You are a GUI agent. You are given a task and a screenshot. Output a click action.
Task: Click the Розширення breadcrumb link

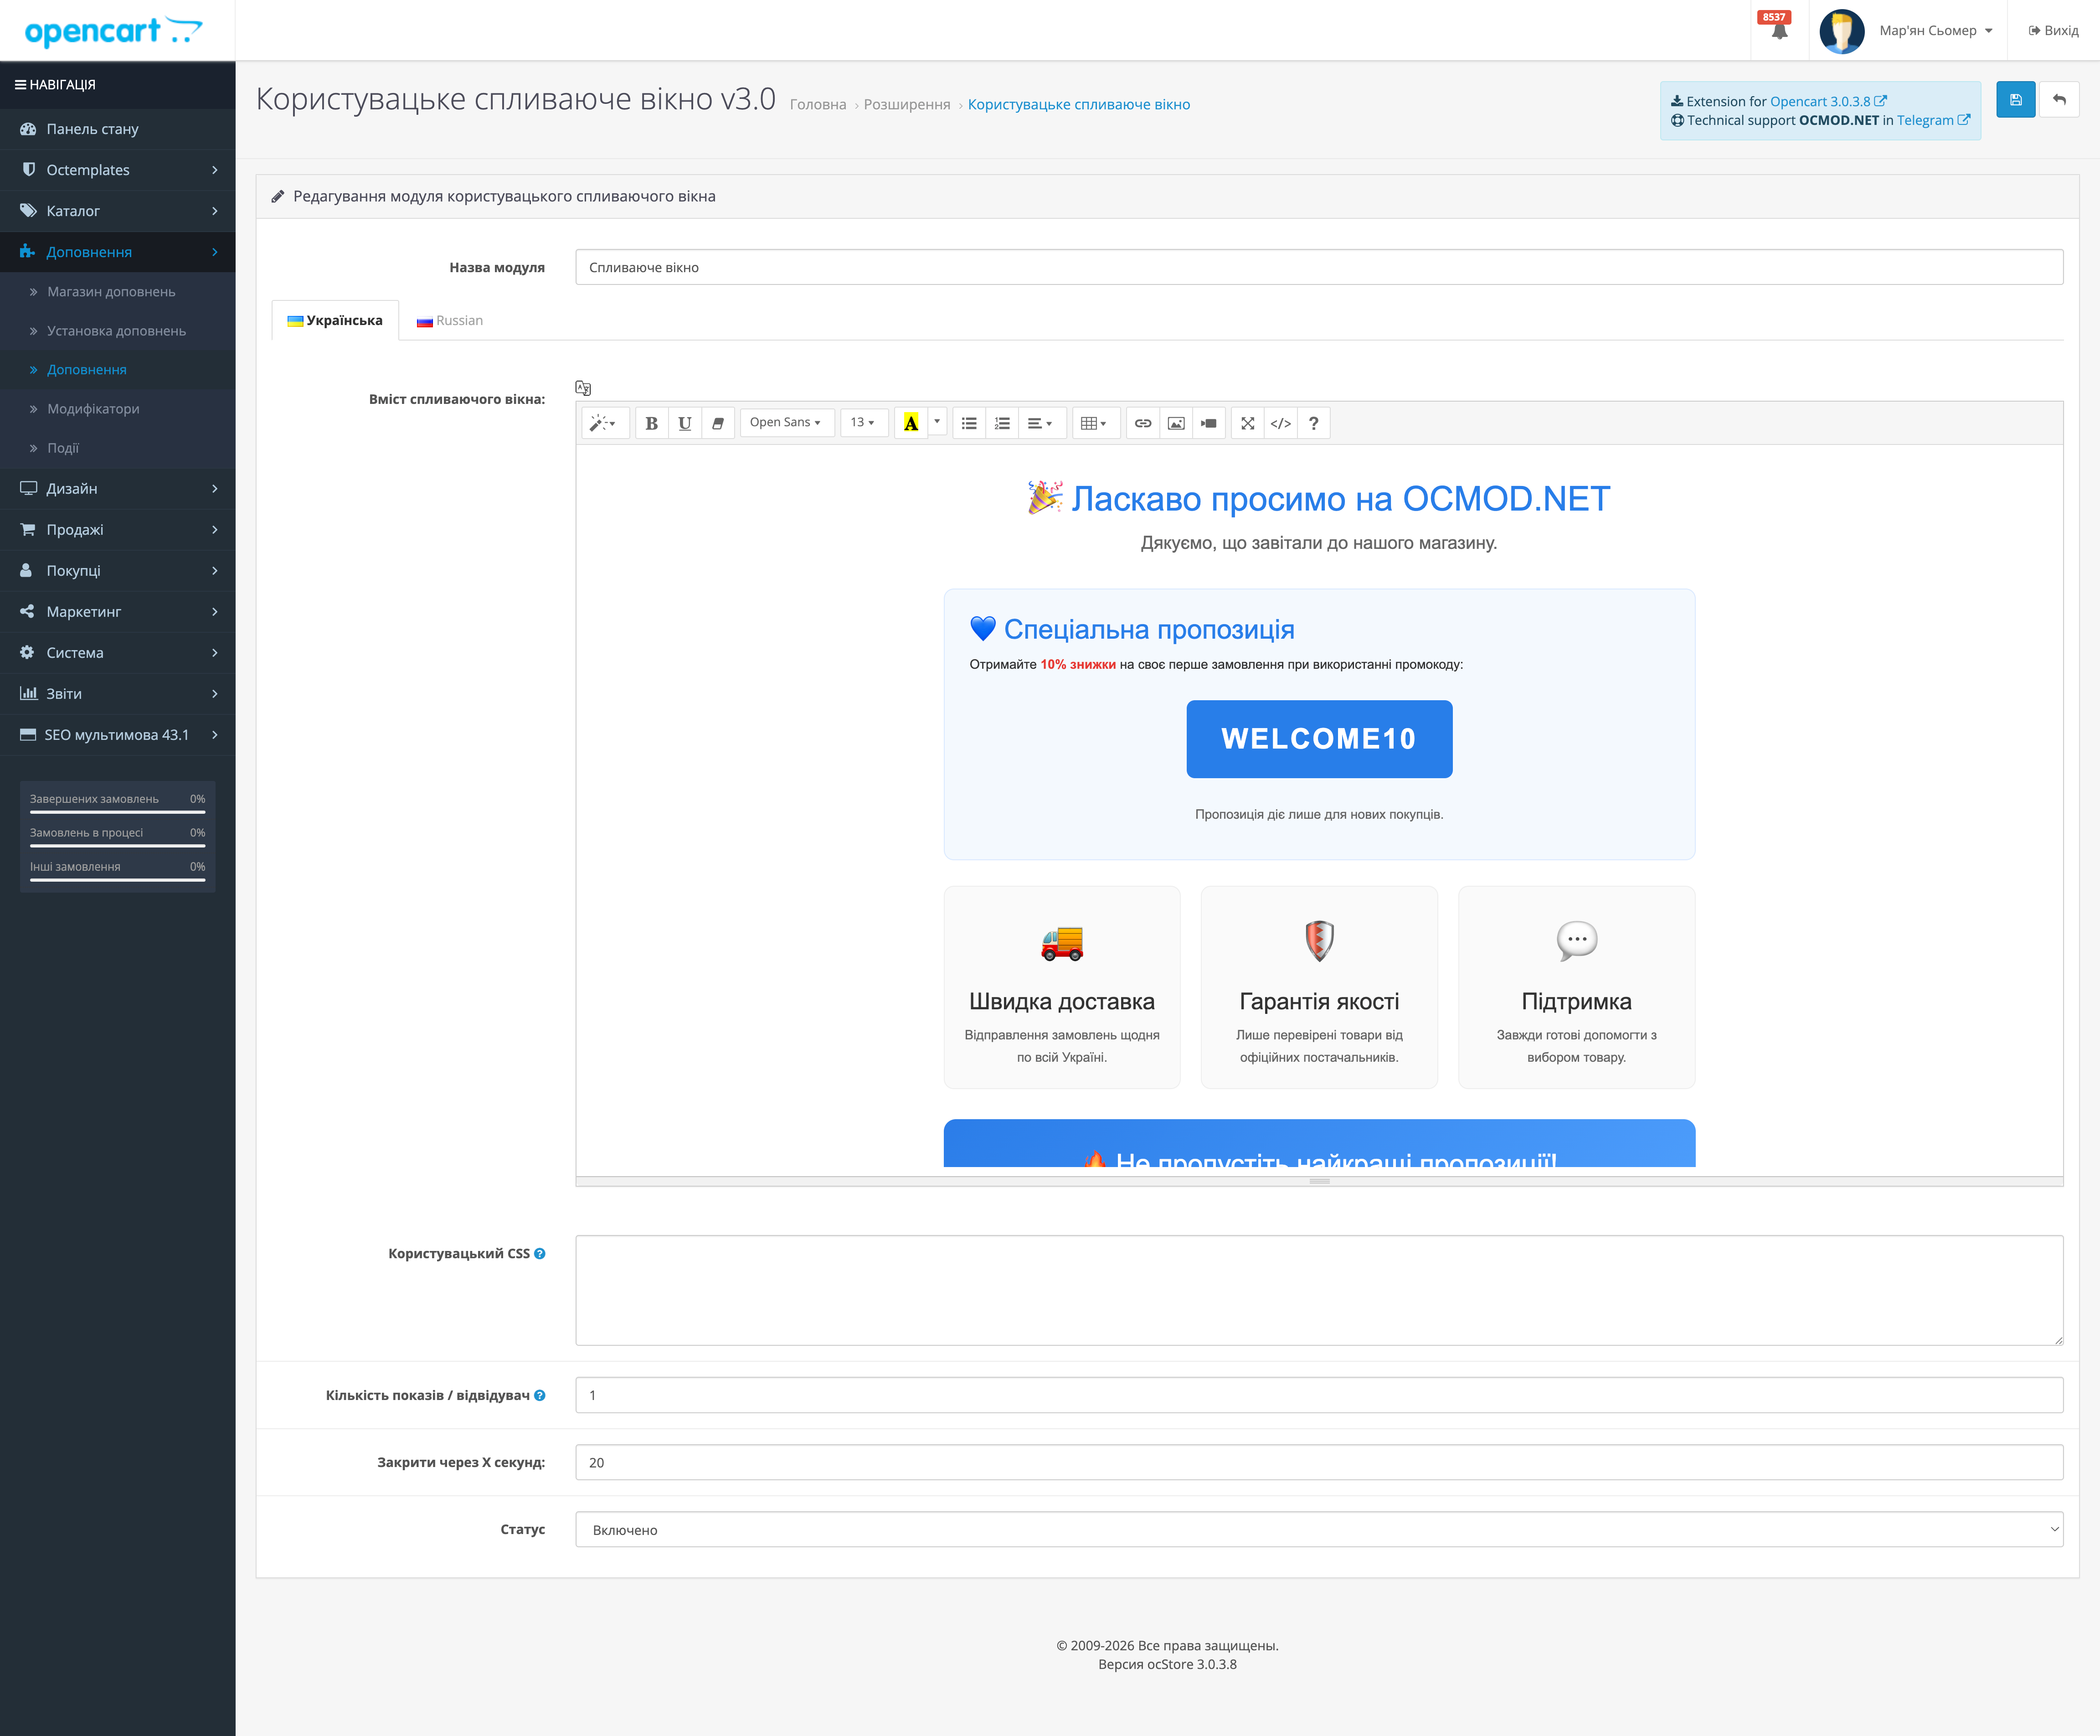click(906, 104)
